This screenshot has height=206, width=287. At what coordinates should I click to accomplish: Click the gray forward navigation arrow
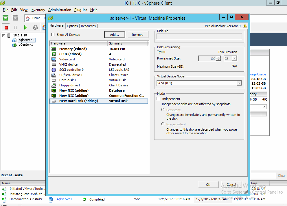pyautogui.click(x=15, y=18)
